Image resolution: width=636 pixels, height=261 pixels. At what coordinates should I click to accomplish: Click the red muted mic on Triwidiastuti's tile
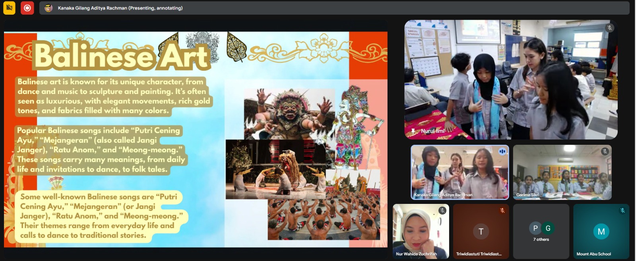pos(502,211)
